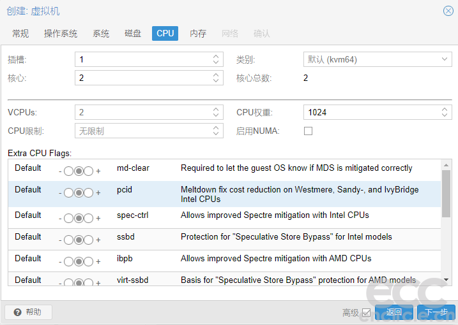Click the 返回 back button
The width and height of the screenshot is (458, 325).
394,312
